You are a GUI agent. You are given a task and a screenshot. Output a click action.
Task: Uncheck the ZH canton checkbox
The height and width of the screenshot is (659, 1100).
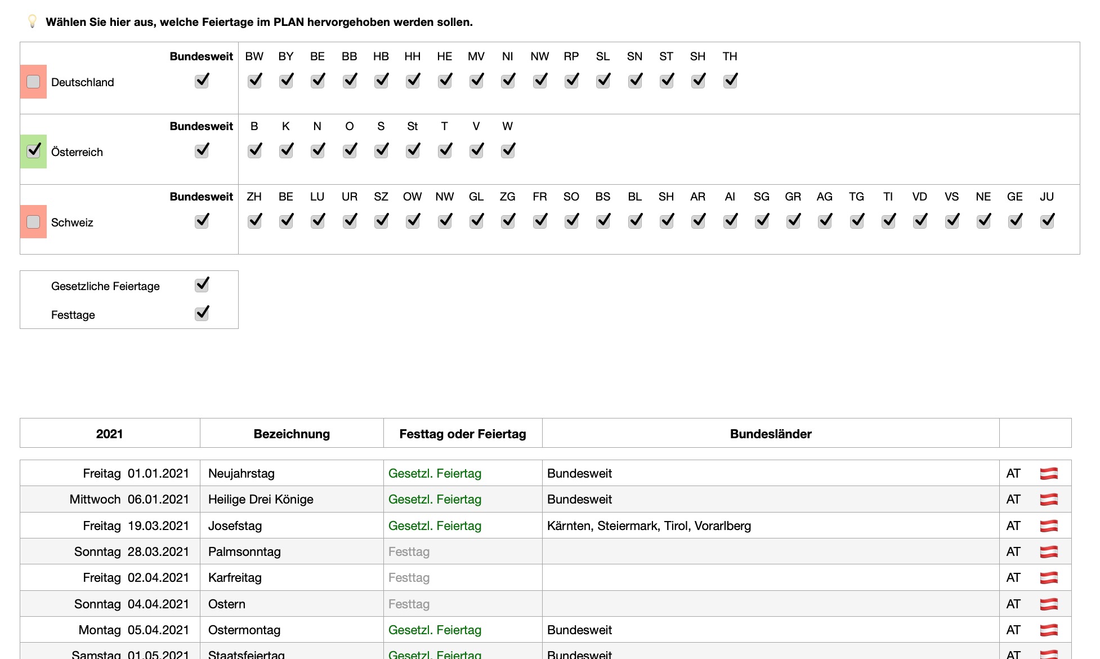pyautogui.click(x=254, y=222)
